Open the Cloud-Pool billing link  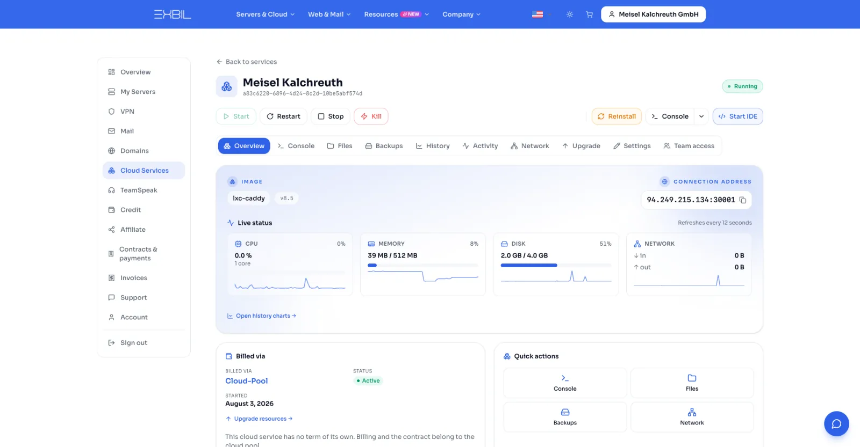[x=247, y=381]
